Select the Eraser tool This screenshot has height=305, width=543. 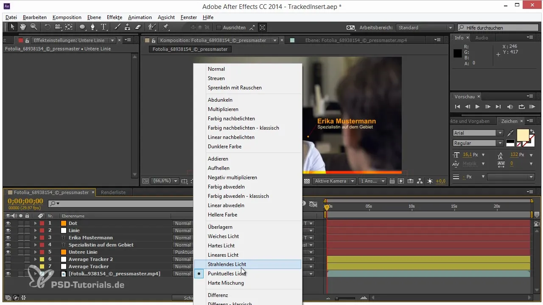(138, 27)
